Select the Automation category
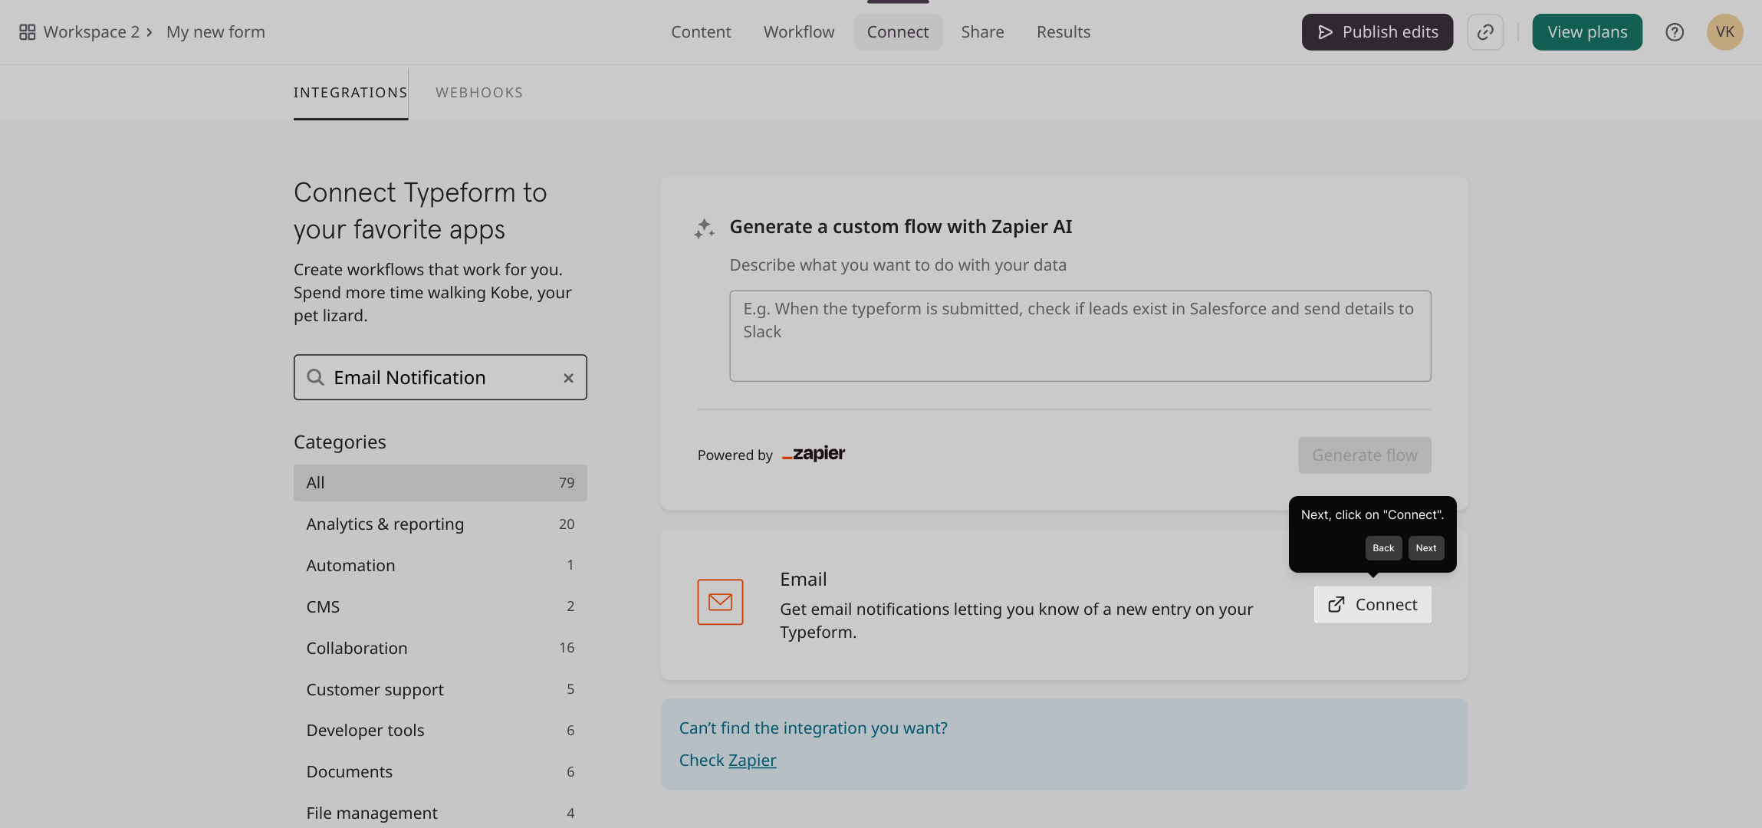The image size is (1762, 828). tap(440, 566)
